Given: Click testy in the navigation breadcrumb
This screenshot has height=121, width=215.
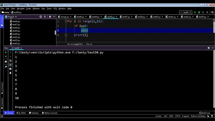Looking at the screenshot, I should (5, 12).
